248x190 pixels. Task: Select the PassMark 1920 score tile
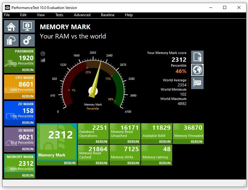click(20, 58)
